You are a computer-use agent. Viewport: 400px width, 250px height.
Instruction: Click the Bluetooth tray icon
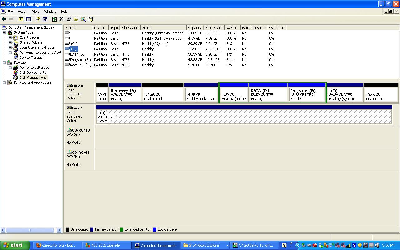pyautogui.click(x=354, y=246)
